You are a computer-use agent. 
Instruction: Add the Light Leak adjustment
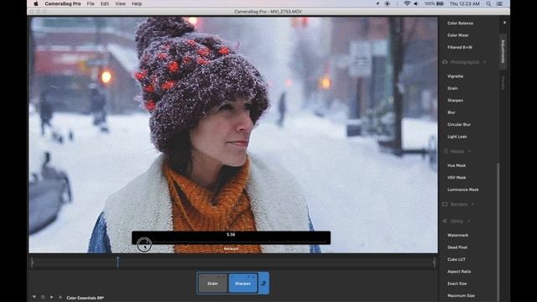click(456, 137)
